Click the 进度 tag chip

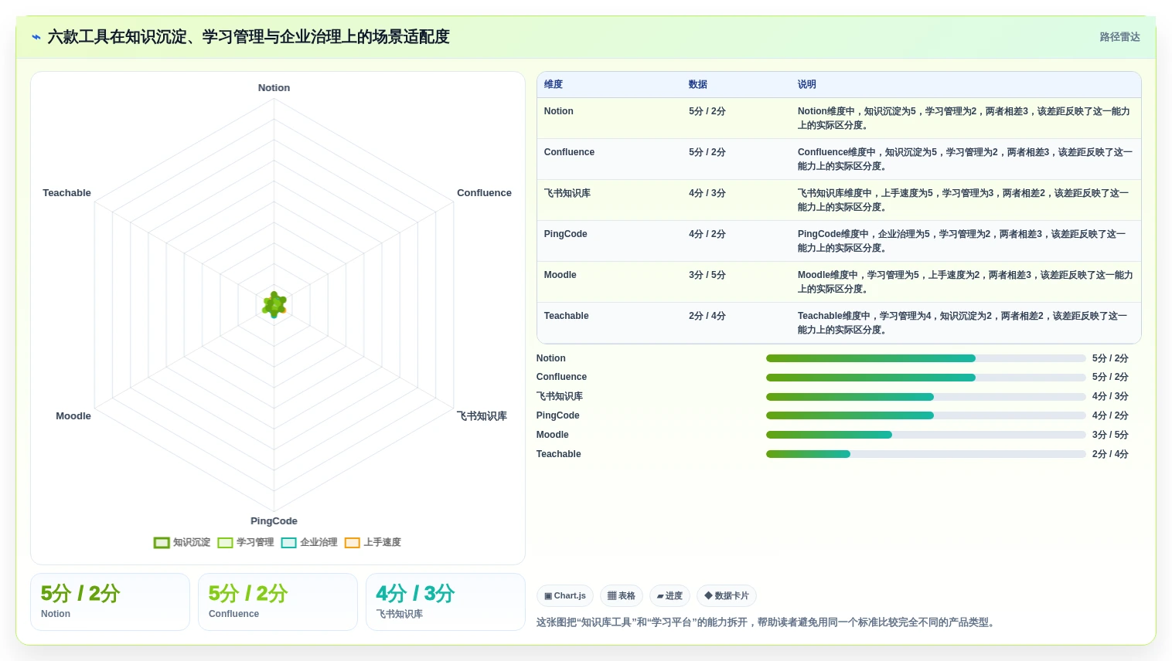[669, 595]
